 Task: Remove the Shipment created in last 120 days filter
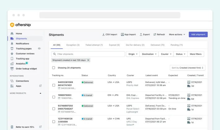(88, 60)
